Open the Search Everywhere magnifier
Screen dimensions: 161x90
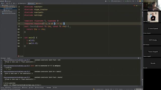coord(138,1)
